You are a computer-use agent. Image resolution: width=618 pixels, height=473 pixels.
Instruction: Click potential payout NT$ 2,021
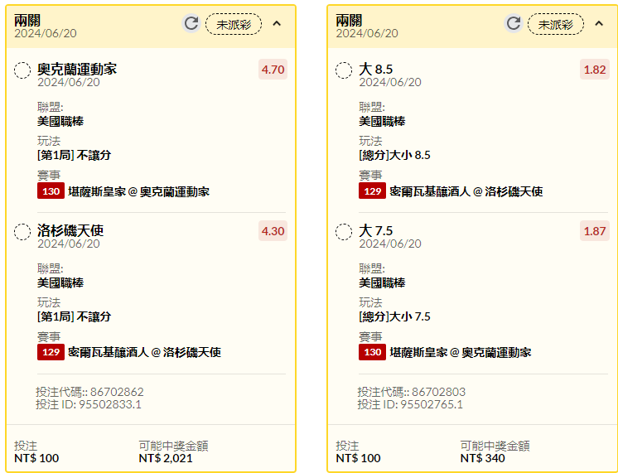166,458
